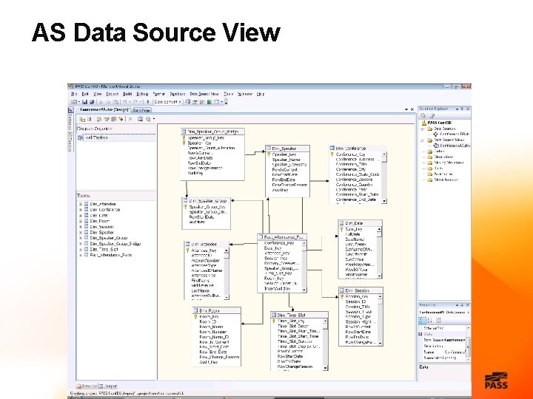Click the Error List tab at the bottom
533x399 pixels.
click(87, 386)
